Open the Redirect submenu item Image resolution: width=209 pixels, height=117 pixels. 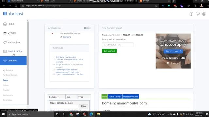pyautogui.click(x=6, y=85)
